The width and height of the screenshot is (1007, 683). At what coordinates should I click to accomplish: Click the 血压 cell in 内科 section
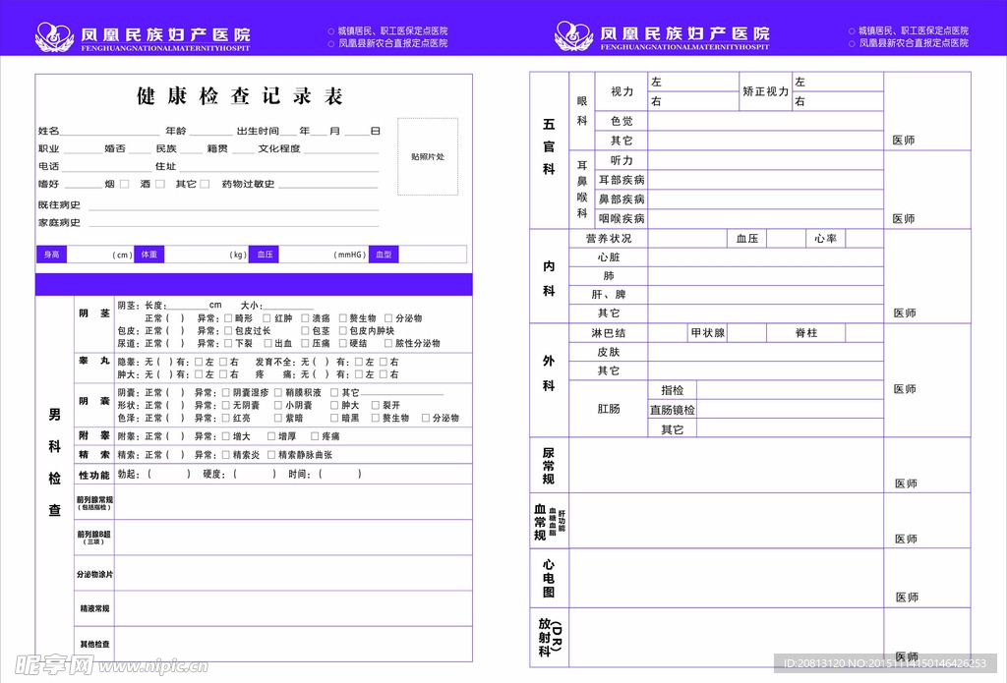point(745,238)
